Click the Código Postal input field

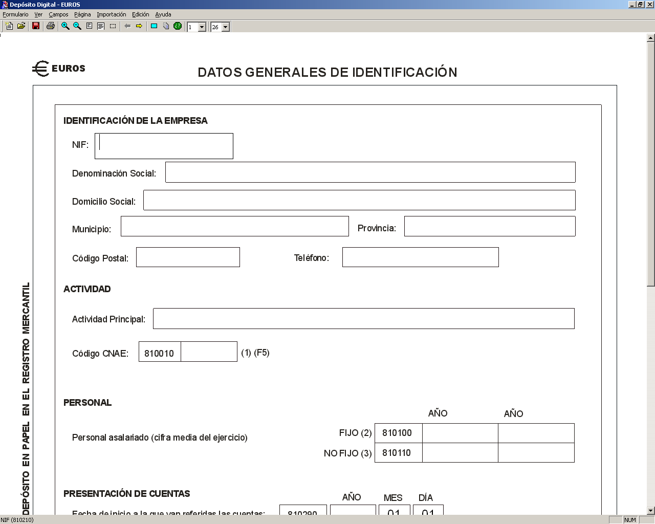coord(188,257)
